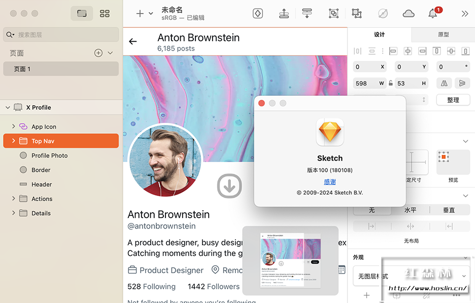Screen dimensions: 475x303
Task: Close the Sketch About dialog
Action: coord(261,103)
